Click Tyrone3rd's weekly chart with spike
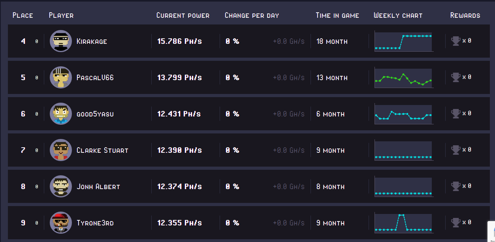The image size is (495, 242). pyautogui.click(x=403, y=223)
